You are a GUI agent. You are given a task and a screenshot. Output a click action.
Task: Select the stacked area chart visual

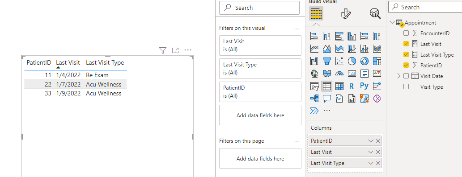click(339, 49)
